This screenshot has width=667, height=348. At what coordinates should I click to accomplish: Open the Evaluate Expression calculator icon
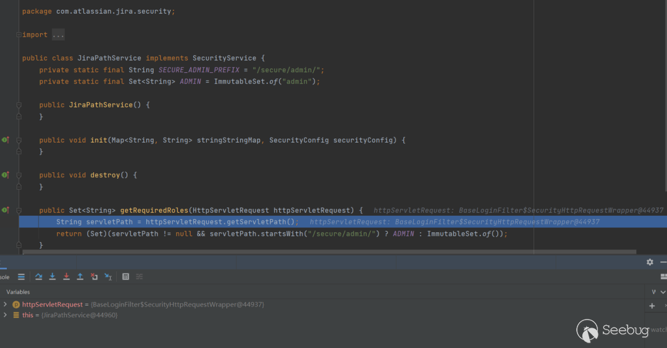click(125, 276)
